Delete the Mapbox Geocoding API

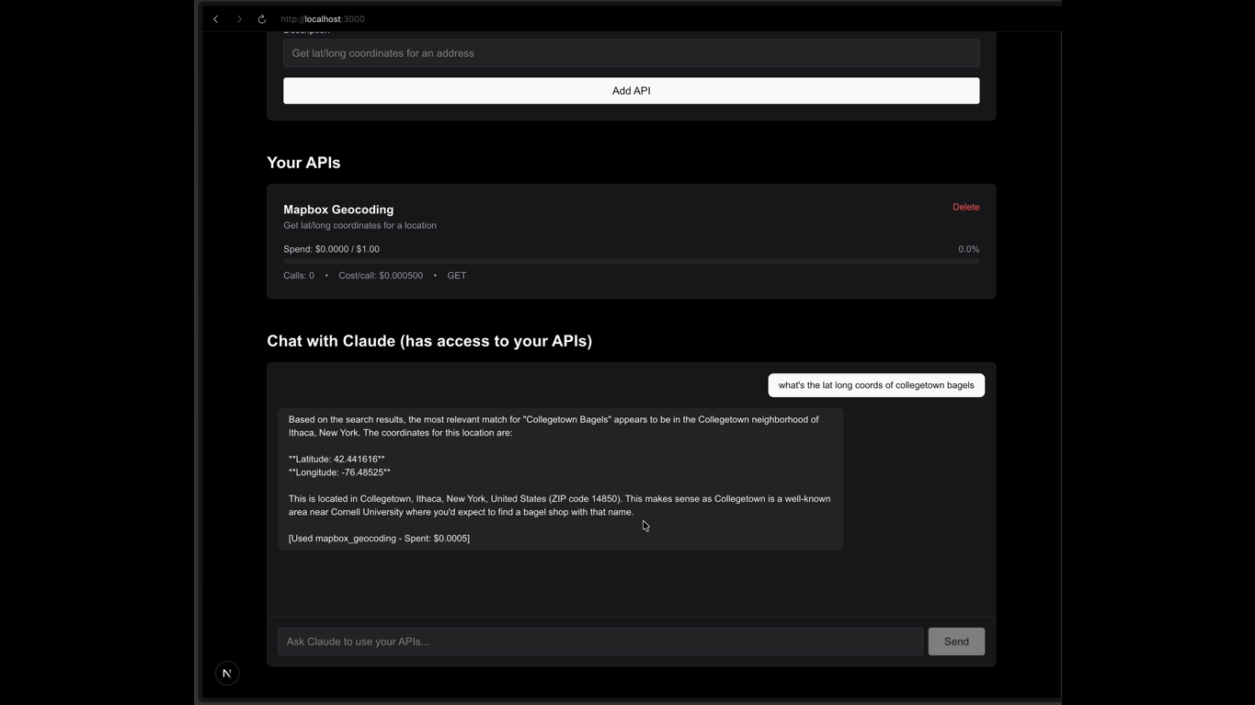click(x=965, y=207)
